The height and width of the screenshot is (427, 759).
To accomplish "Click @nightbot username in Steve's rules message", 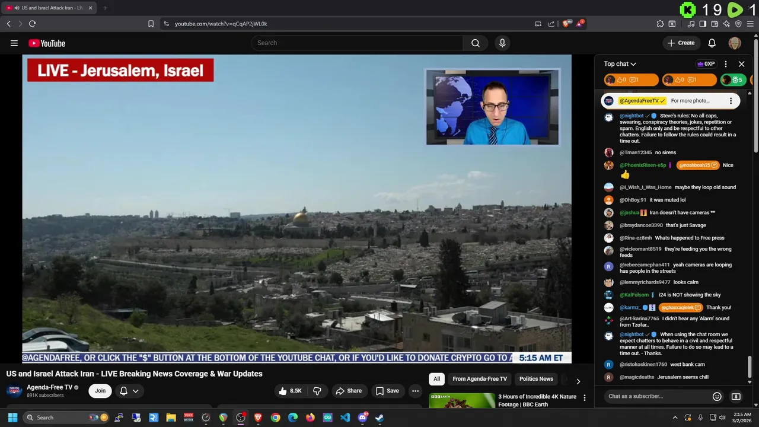I will [x=632, y=116].
